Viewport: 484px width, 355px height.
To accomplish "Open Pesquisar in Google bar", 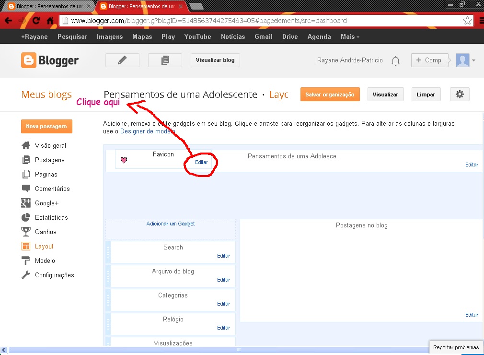I will pyautogui.click(x=72, y=37).
